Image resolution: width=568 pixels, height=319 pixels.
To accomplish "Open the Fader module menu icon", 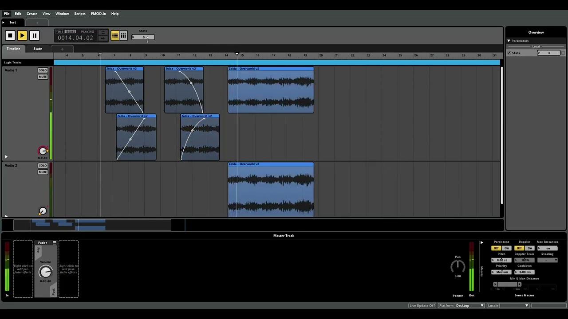I will (x=54, y=243).
